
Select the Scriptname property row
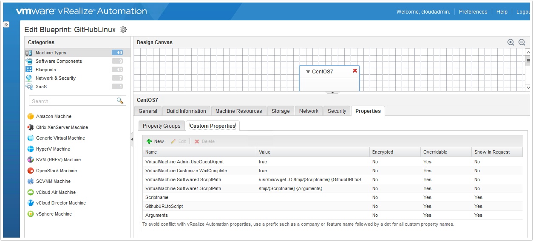tap(333, 197)
